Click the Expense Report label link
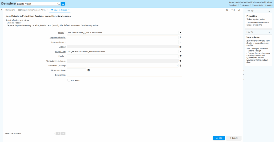Screen dimensions: 274x142 pos(58,42)
